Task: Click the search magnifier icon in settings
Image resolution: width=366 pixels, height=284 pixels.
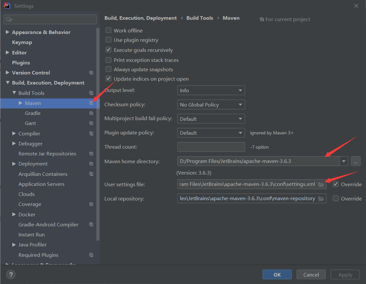Action: pos(9,19)
